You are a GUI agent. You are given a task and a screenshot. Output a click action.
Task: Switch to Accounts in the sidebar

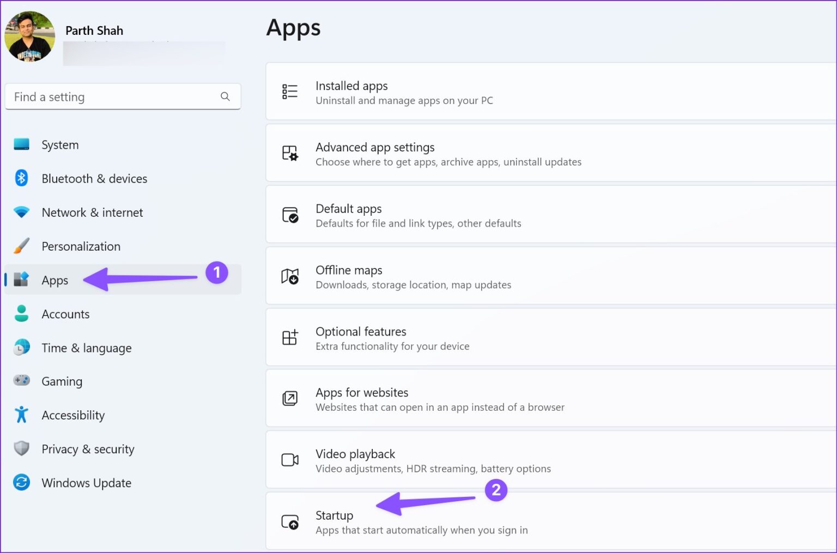click(x=65, y=314)
